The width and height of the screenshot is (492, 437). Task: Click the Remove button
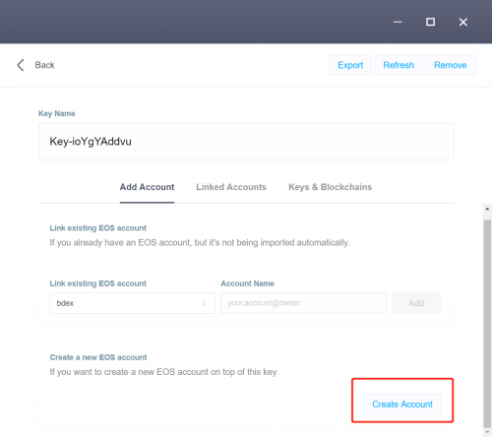(451, 65)
